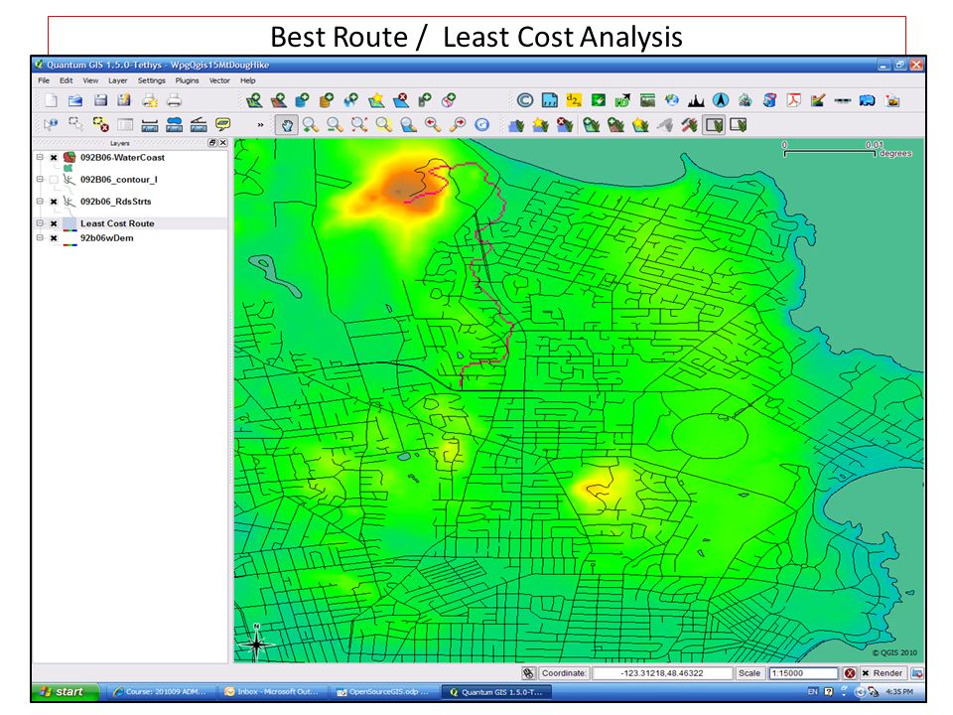Select the Pan Map hand tool
Image resolution: width=953 pixels, height=715 pixels.
tap(286, 125)
